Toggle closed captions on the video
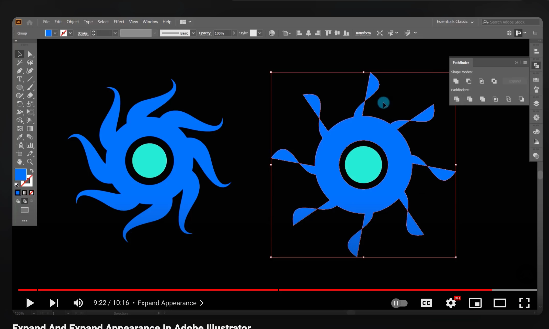The height and width of the screenshot is (329, 549). [x=426, y=303]
